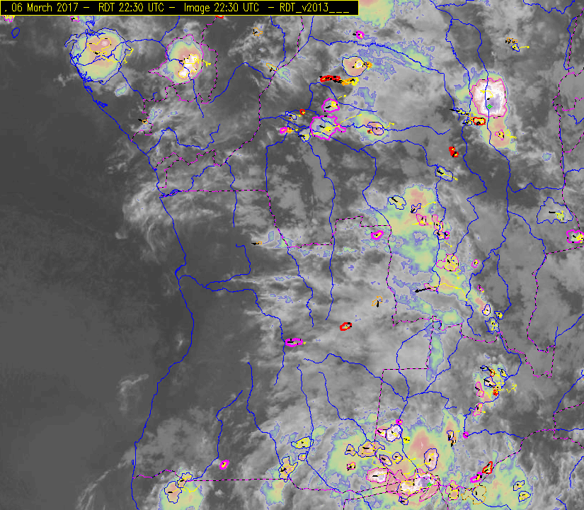The image size is (584, 510).
Task: Select the large white storm cell at top right
Action: pyautogui.click(x=490, y=97)
